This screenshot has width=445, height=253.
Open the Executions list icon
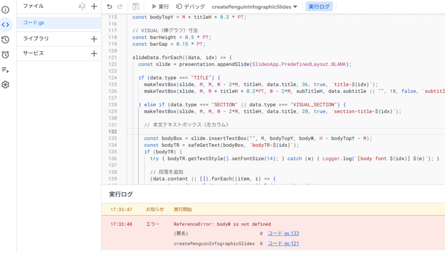click(x=5, y=69)
